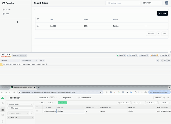Reload the browser page
This screenshot has width=171, height=124.
[10, 92]
